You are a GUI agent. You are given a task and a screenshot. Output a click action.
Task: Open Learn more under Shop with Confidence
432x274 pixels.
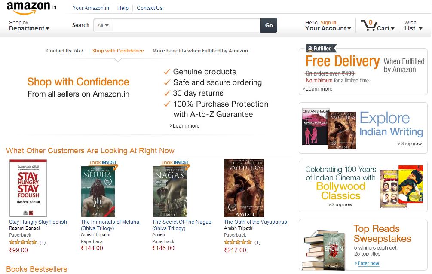point(186,126)
